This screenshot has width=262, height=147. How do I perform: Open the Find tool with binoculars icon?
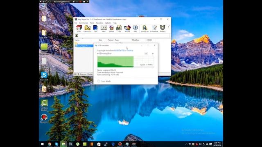point(119,29)
